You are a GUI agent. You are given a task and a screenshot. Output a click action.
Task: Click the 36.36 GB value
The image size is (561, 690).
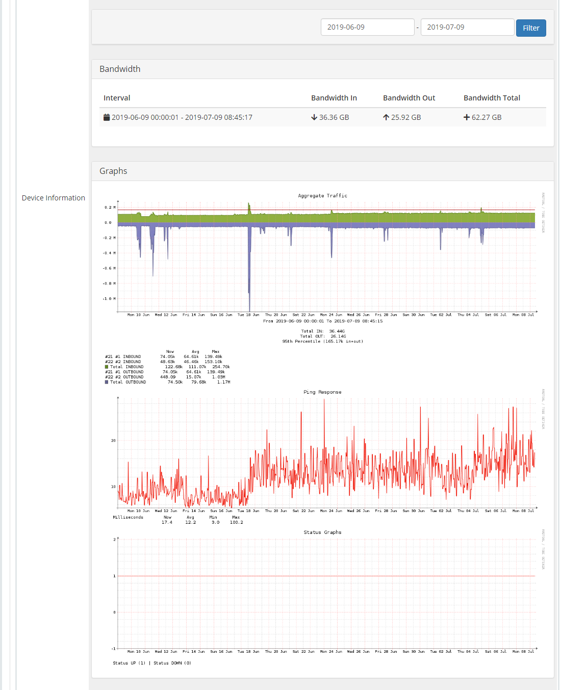pyautogui.click(x=334, y=117)
